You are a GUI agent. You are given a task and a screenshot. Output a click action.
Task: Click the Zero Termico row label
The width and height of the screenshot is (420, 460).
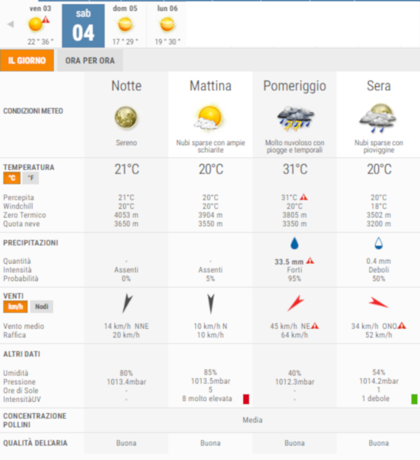(x=24, y=215)
